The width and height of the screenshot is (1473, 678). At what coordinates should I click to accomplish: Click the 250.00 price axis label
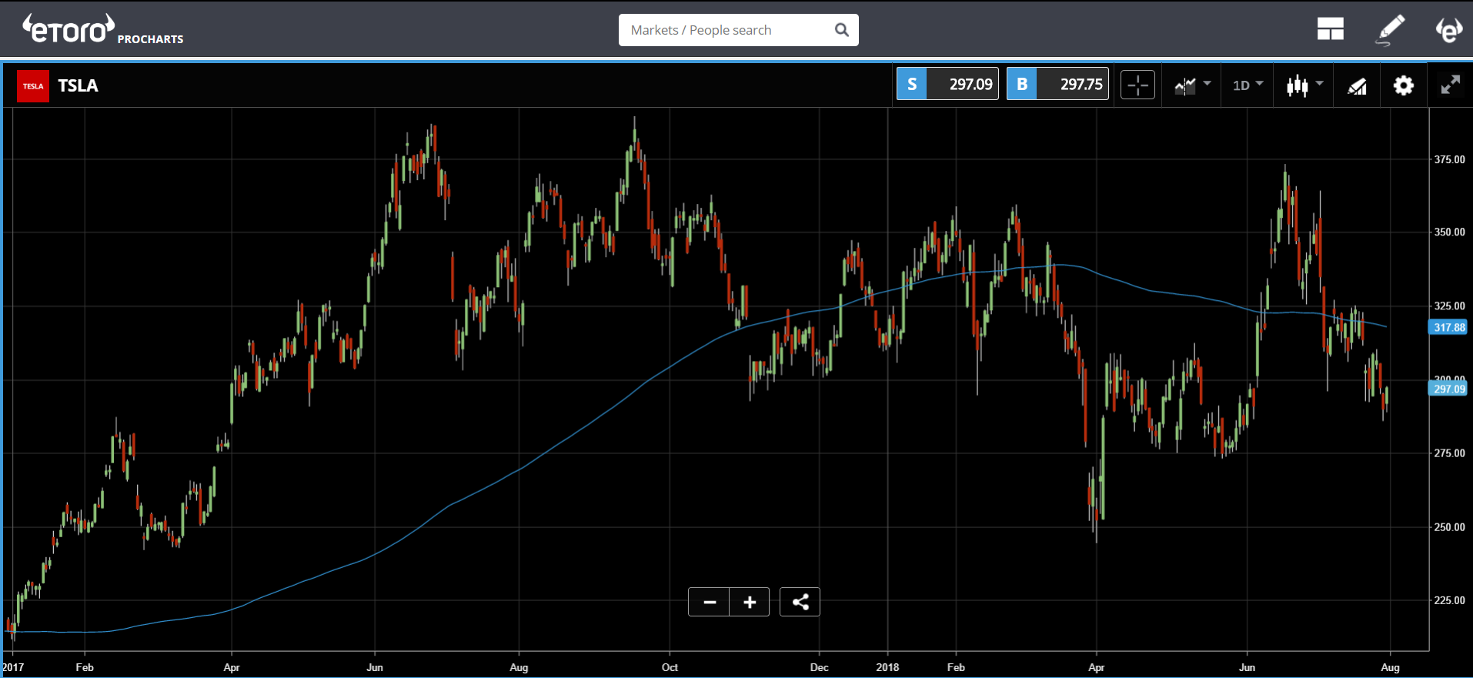coord(1449,527)
